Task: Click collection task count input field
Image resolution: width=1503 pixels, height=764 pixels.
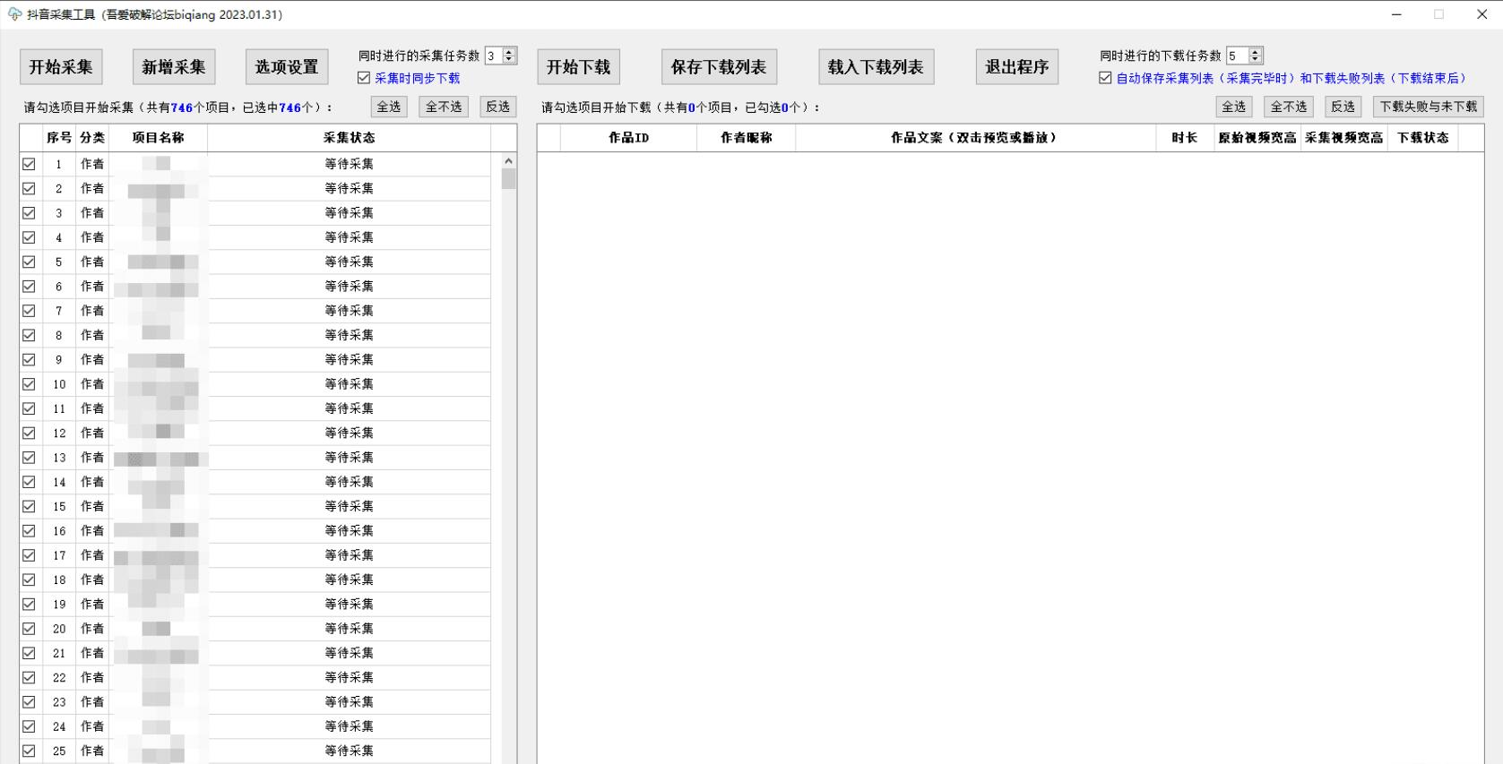Action: point(494,56)
